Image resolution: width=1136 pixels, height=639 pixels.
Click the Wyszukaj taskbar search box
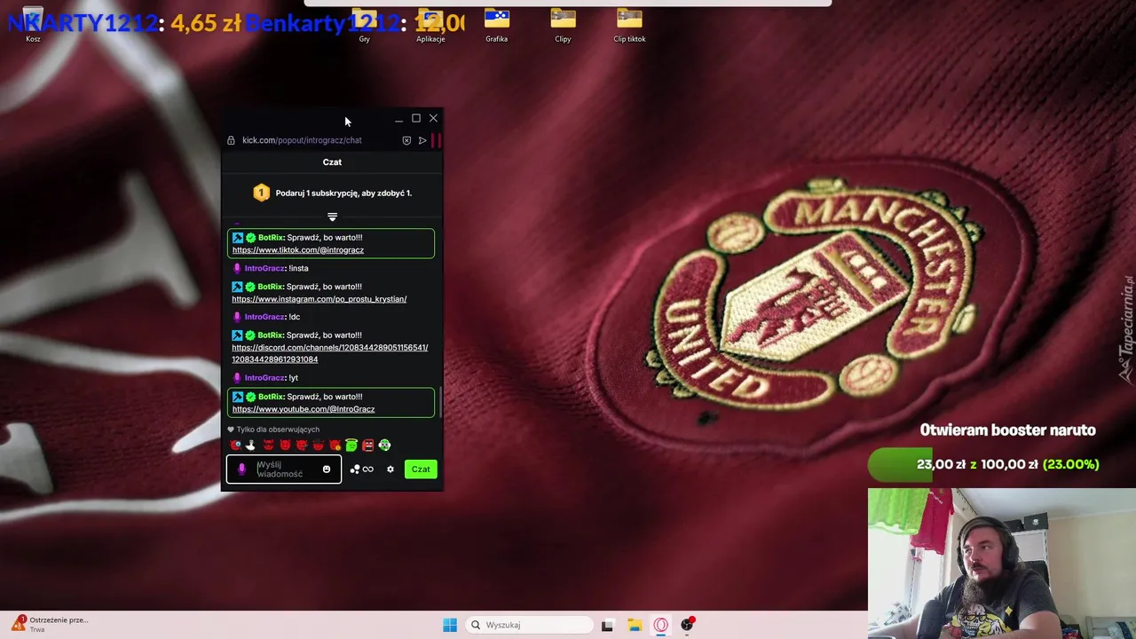[530, 625]
